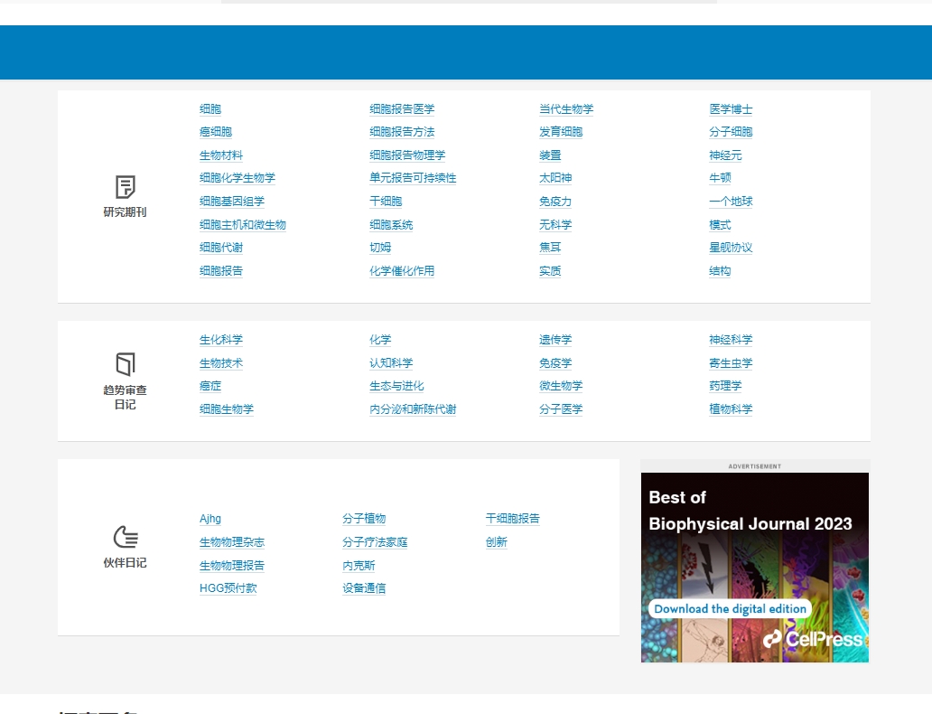
Task: Open 生化科学 trends link
Action: pos(221,340)
